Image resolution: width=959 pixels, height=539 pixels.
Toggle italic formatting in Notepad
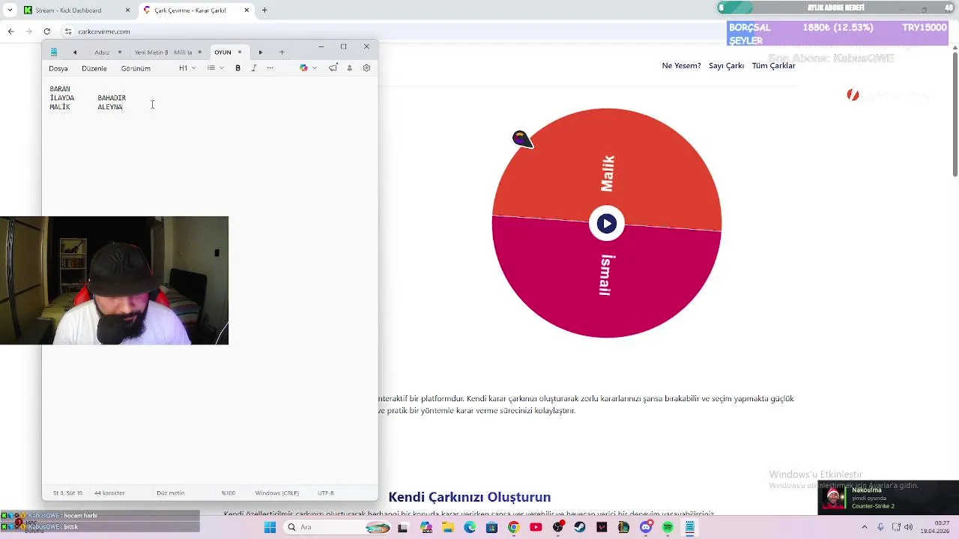pyautogui.click(x=254, y=68)
